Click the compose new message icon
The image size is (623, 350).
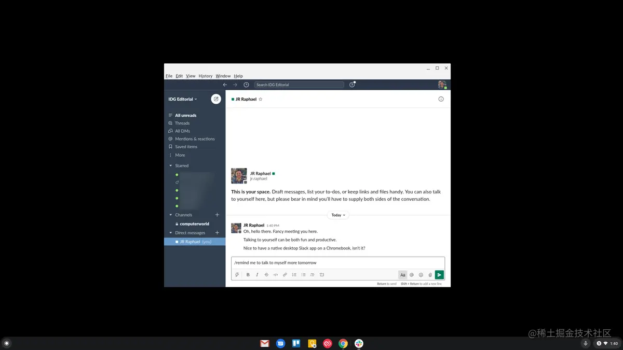pyautogui.click(x=216, y=99)
